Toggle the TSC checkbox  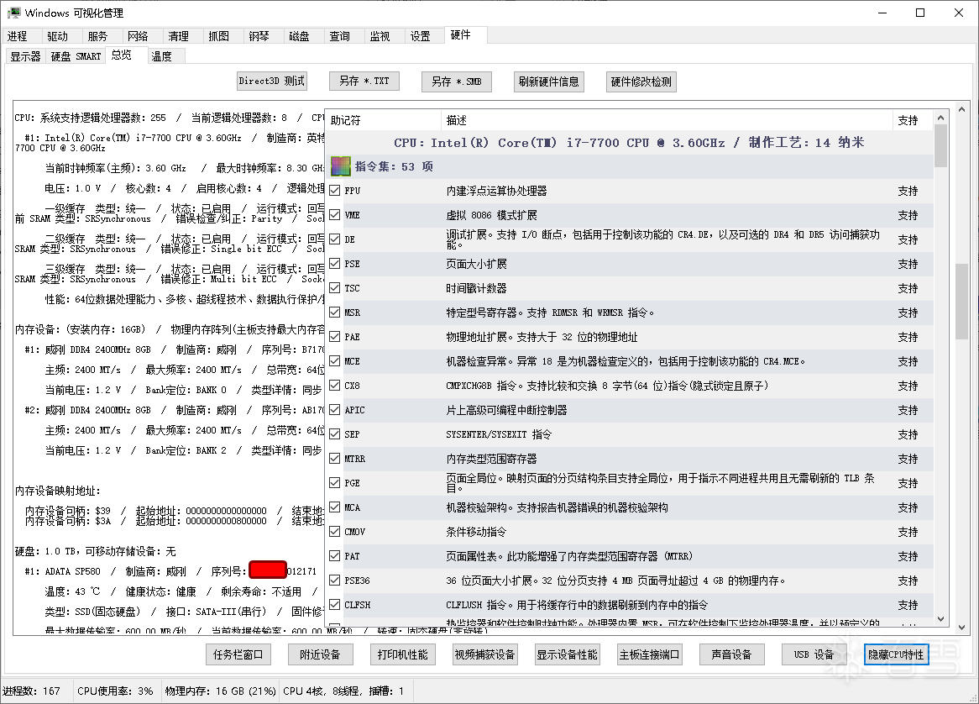[x=335, y=288]
